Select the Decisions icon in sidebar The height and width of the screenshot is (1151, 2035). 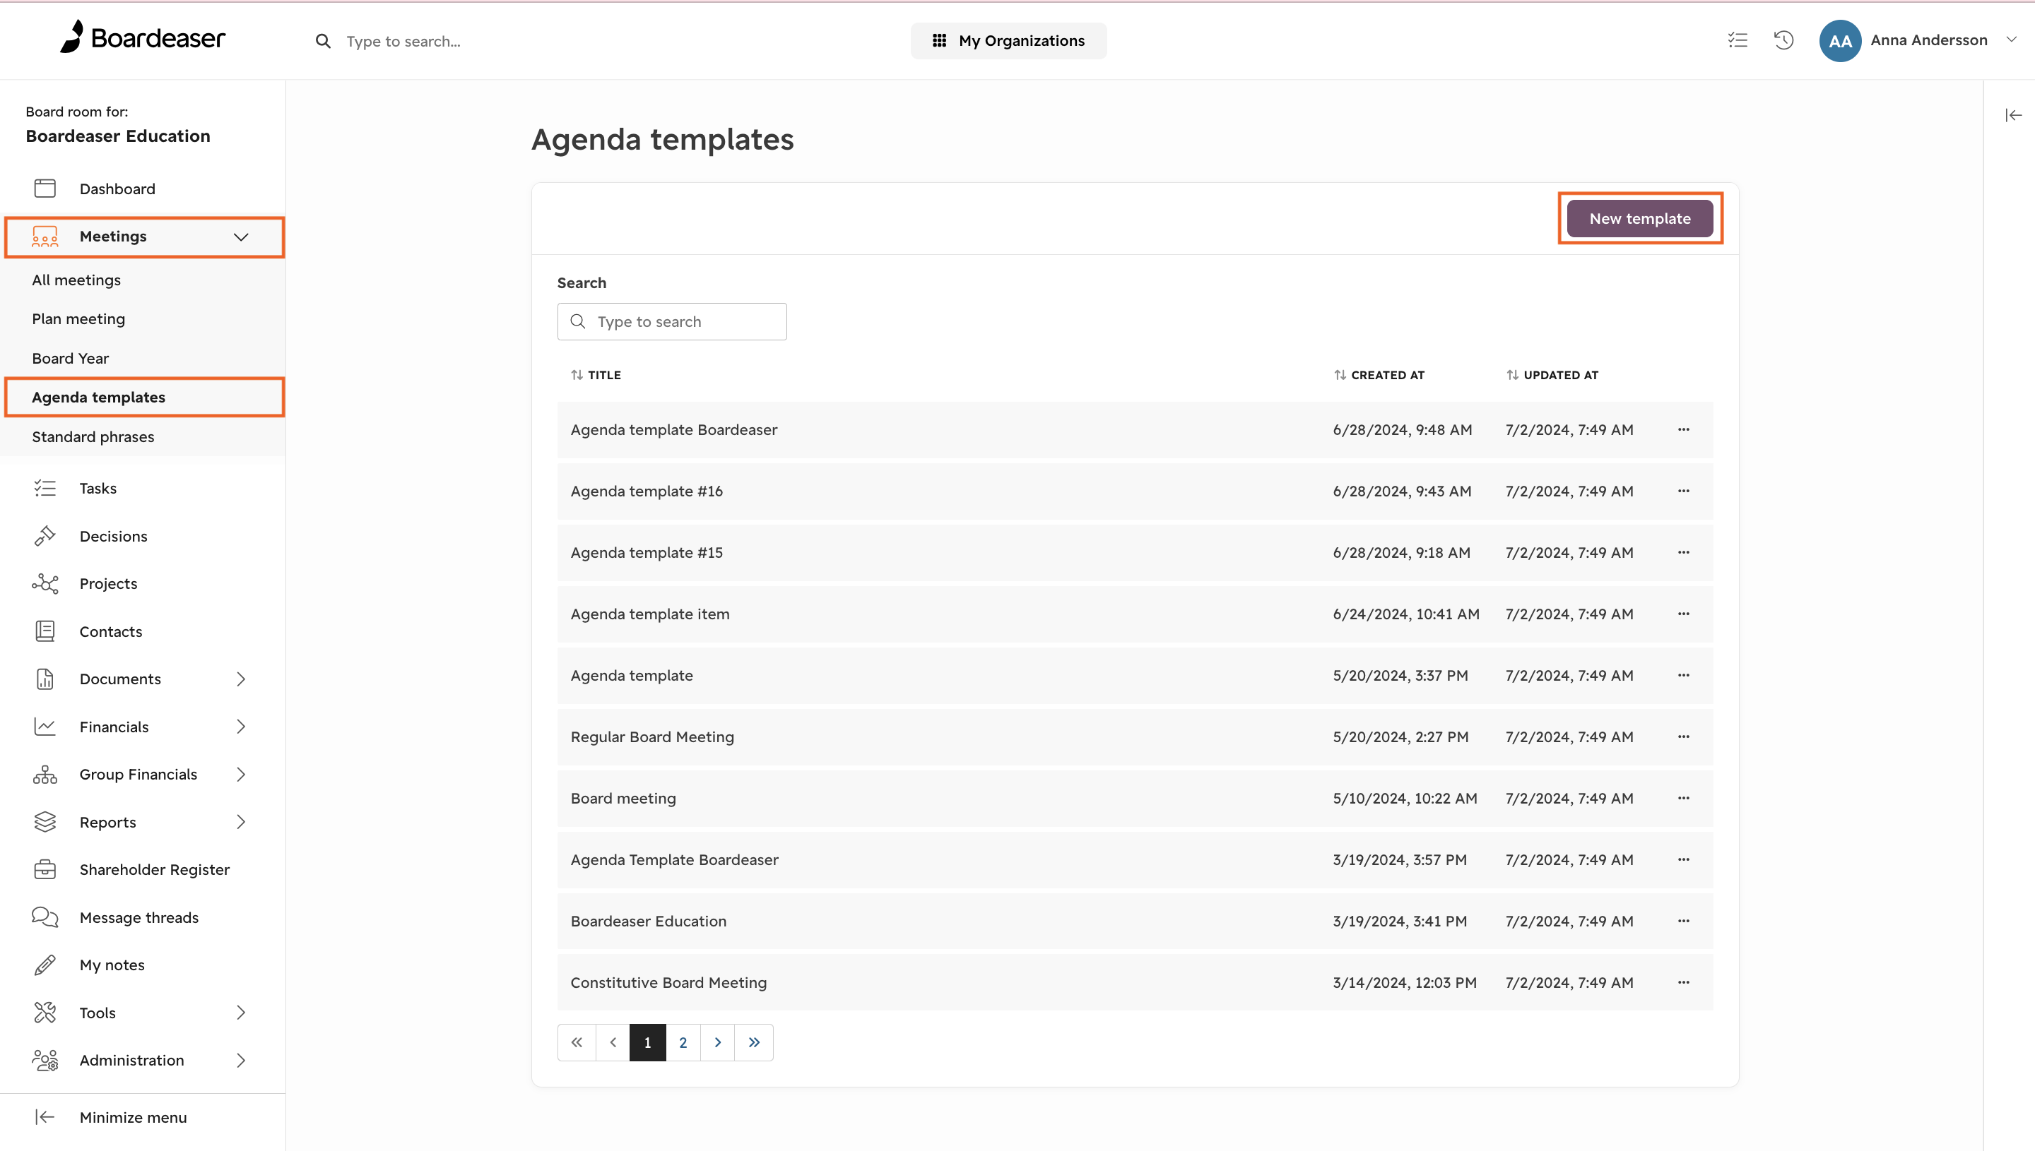pos(45,535)
